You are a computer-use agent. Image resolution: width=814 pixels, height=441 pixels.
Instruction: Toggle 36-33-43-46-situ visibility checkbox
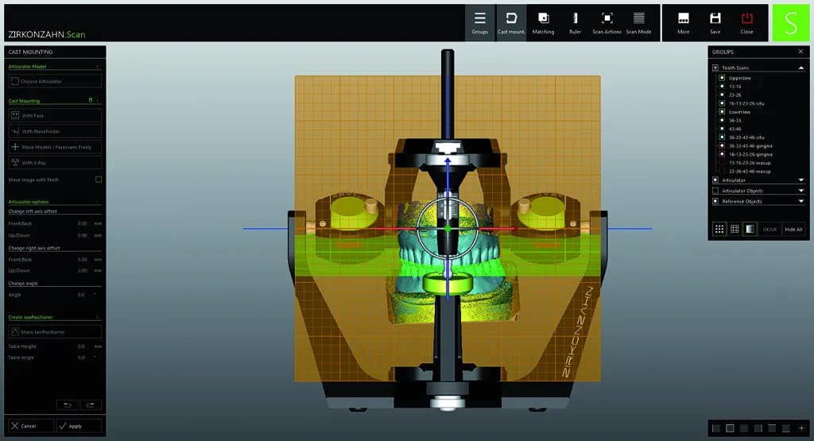point(722,137)
